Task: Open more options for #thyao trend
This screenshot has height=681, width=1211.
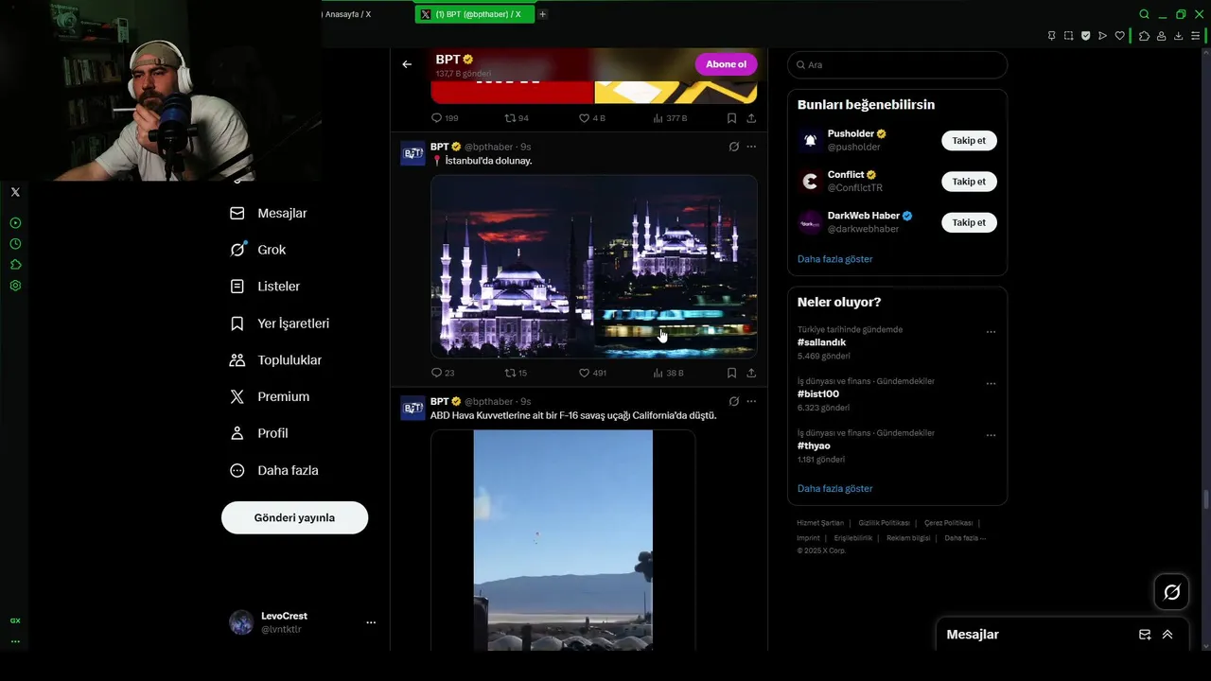Action: click(x=991, y=435)
